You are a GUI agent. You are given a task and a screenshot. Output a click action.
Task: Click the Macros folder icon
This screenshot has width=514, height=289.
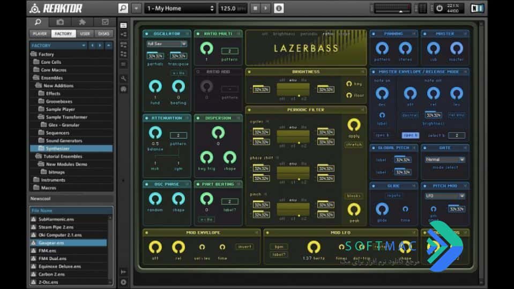pyautogui.click(x=36, y=187)
